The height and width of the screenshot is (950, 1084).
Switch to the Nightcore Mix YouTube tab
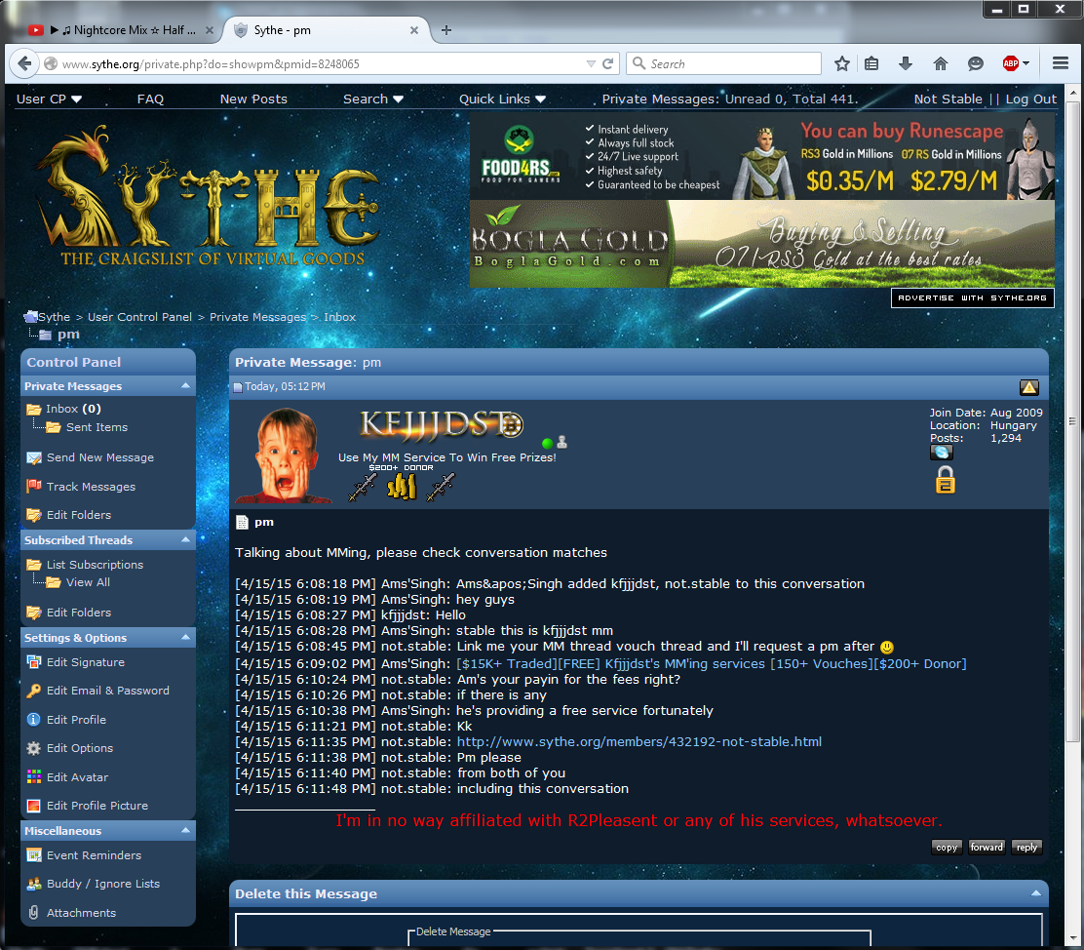(x=121, y=30)
